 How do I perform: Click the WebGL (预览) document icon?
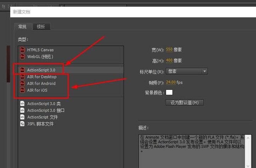(22, 57)
